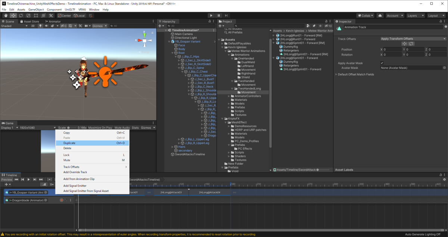The height and width of the screenshot is (237, 448).
Task: Go to next frame in Timeline
Action: (35, 180)
